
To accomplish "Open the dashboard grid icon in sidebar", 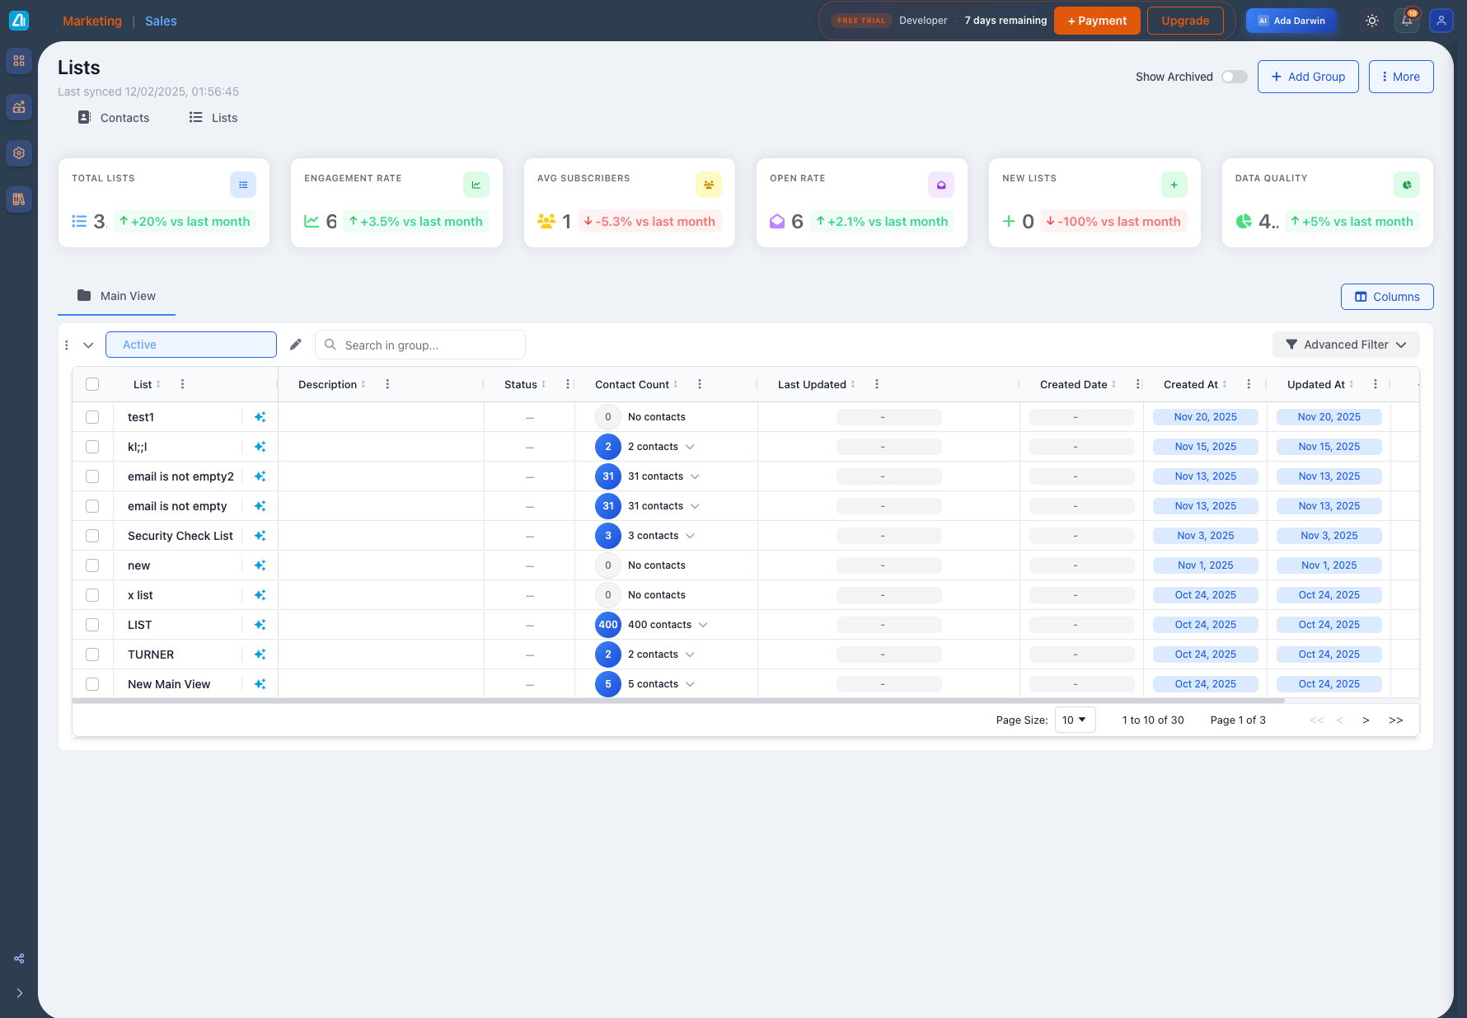I will click(x=19, y=61).
